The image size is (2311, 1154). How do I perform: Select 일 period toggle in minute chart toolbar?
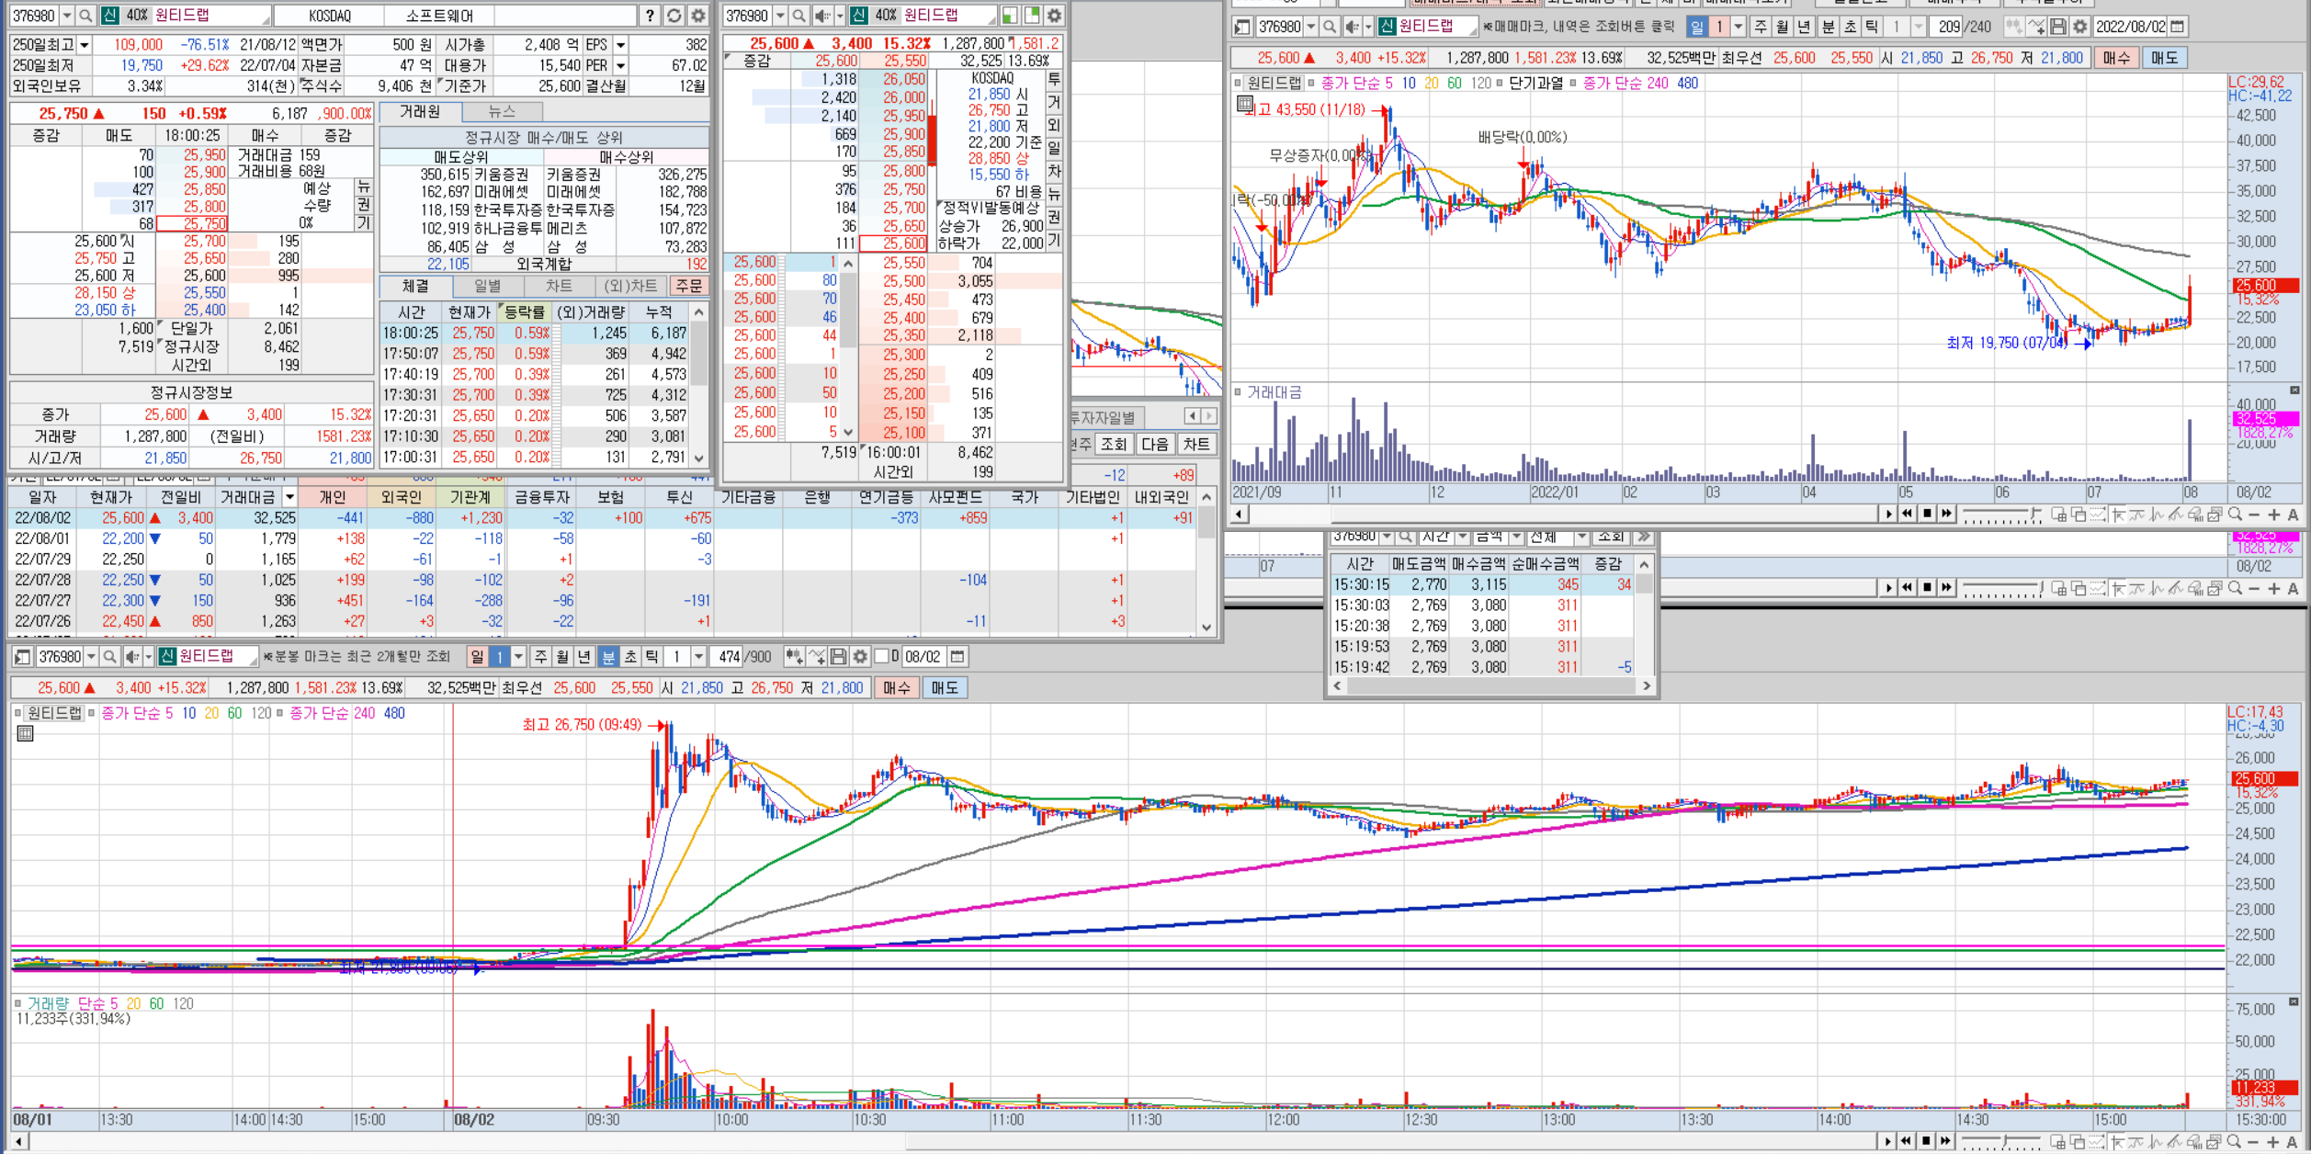pyautogui.click(x=477, y=657)
